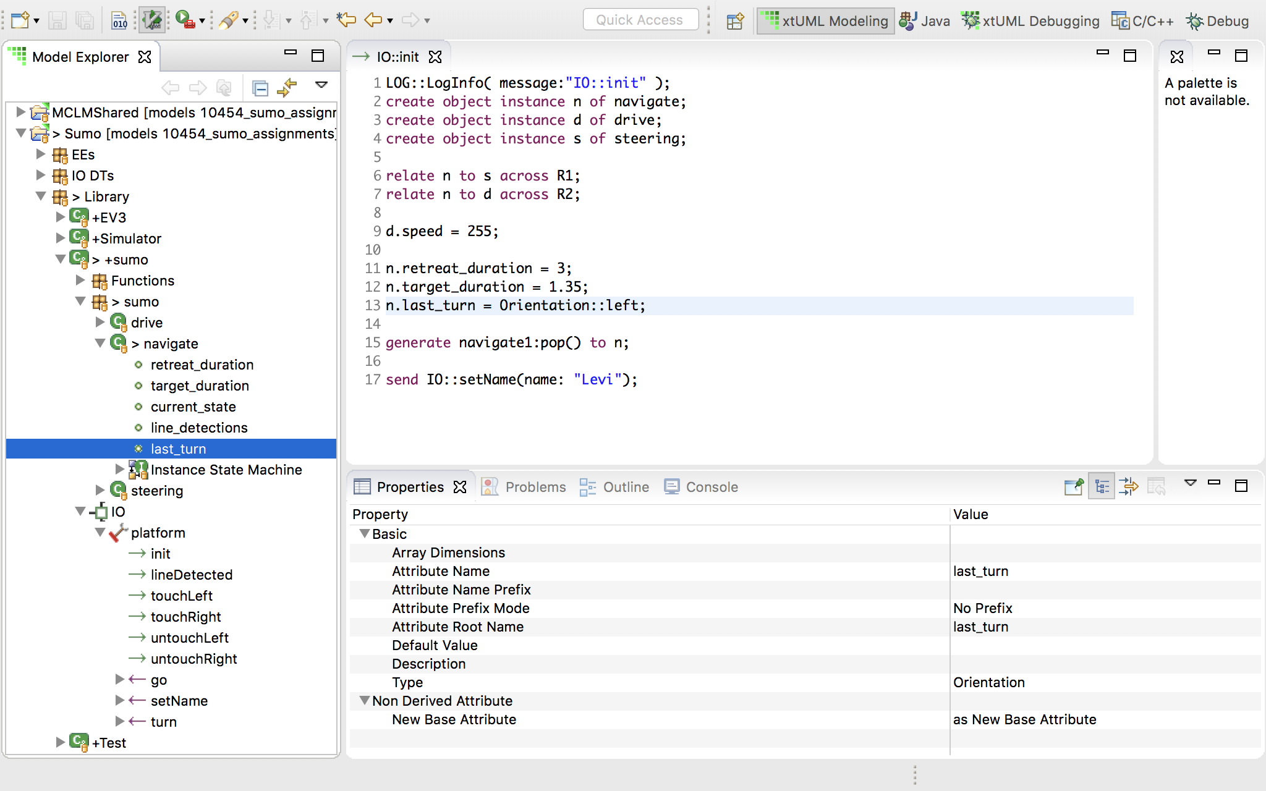Image resolution: width=1266 pixels, height=791 pixels.
Task: Click the Type value Orientation
Action: [x=989, y=682]
